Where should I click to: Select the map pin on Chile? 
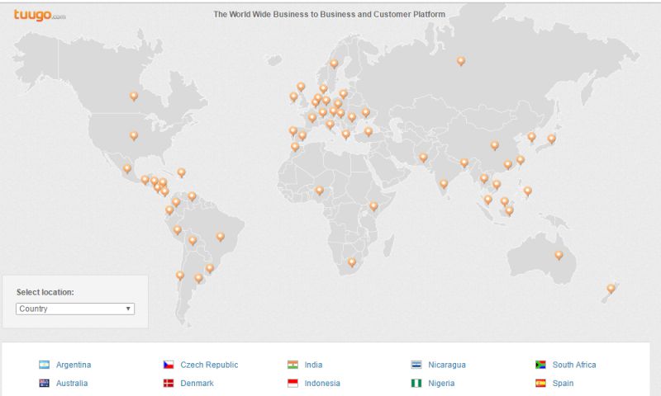click(x=180, y=276)
